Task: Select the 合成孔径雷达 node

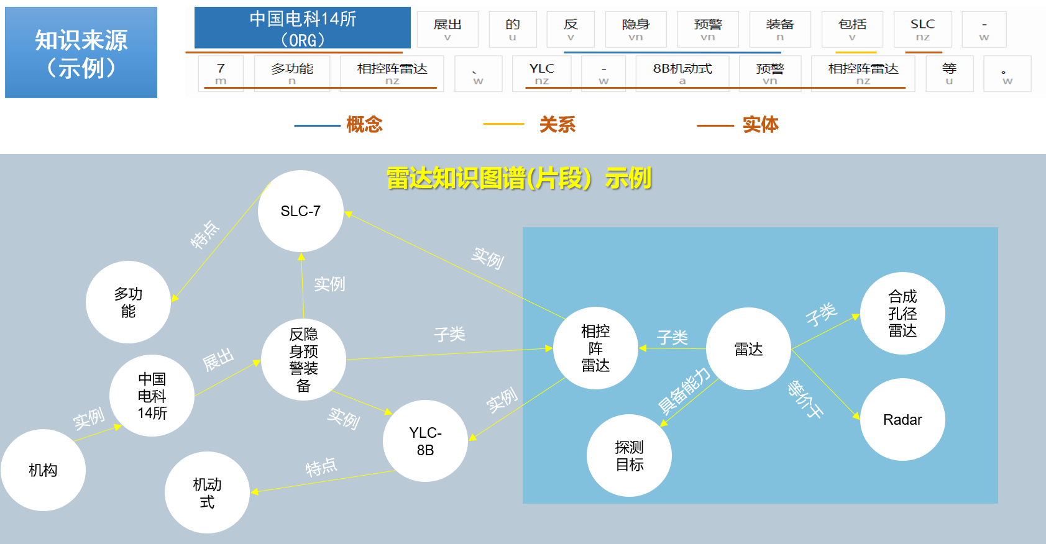Action: [902, 313]
